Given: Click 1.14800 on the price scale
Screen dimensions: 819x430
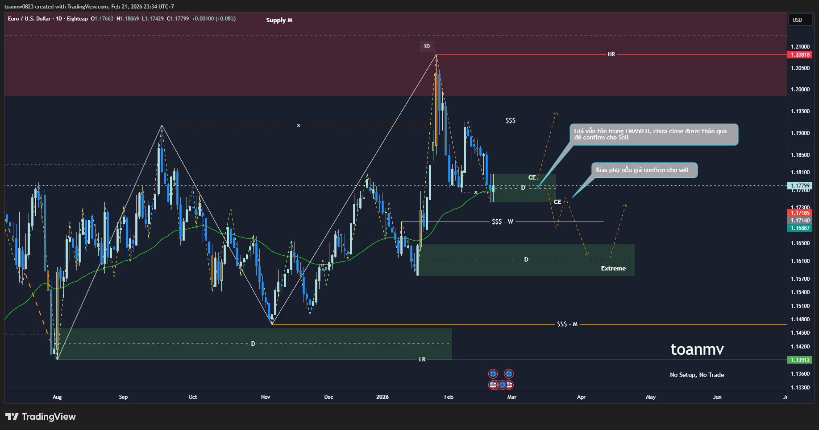Looking at the screenshot, I should pyautogui.click(x=800, y=319).
